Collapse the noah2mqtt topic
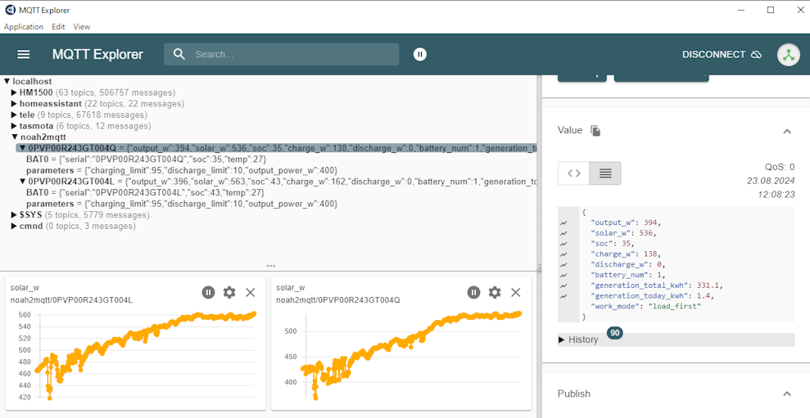The height and width of the screenshot is (418, 810). 15,137
